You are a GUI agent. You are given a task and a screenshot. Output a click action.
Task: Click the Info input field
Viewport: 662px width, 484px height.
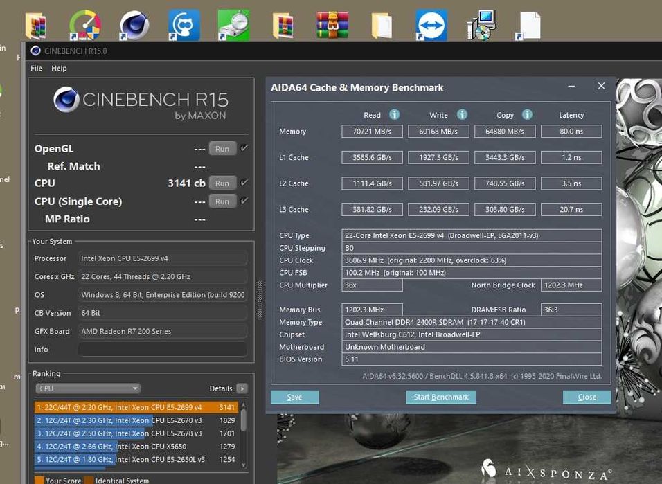tap(163, 349)
